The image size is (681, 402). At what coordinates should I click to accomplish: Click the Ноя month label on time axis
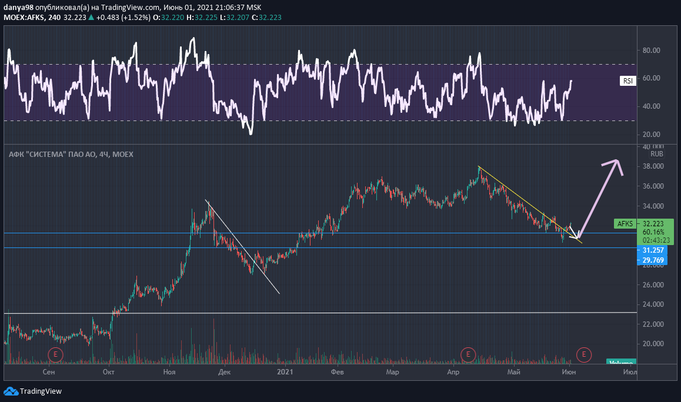tap(169, 372)
